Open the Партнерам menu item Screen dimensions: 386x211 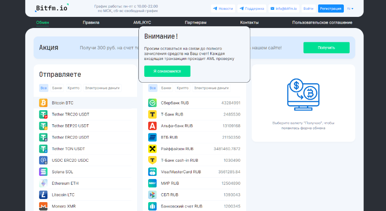click(x=196, y=22)
